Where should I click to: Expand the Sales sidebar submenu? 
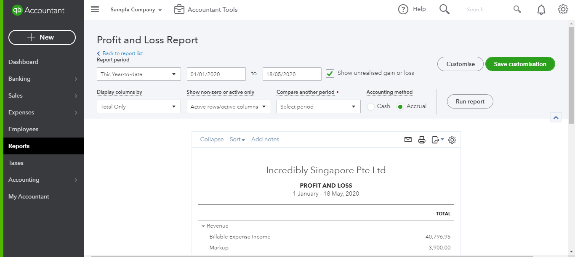[76, 96]
